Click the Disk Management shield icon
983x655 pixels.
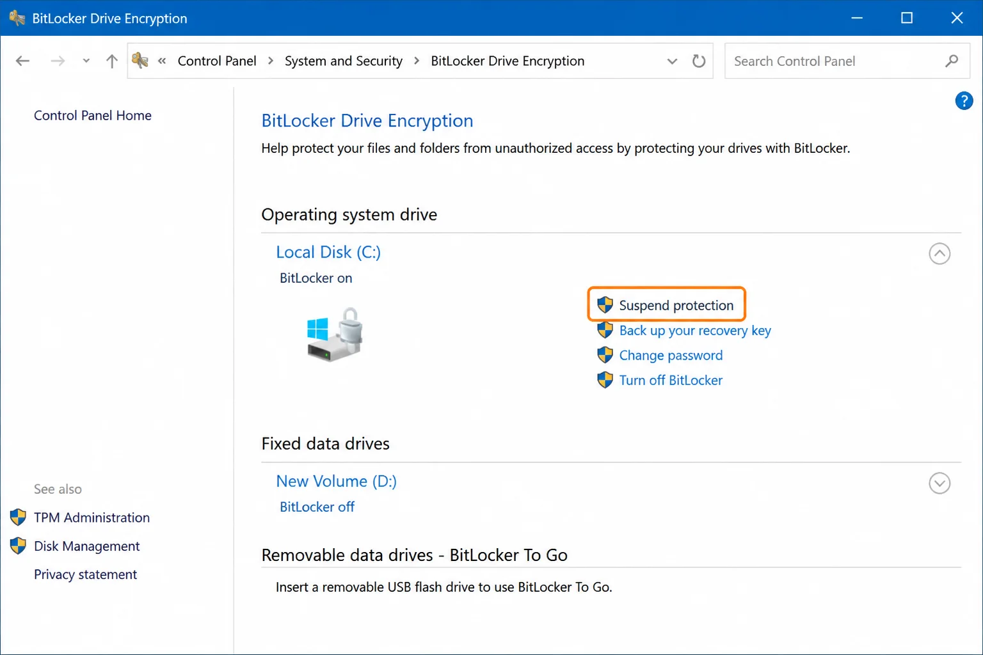[x=18, y=545]
